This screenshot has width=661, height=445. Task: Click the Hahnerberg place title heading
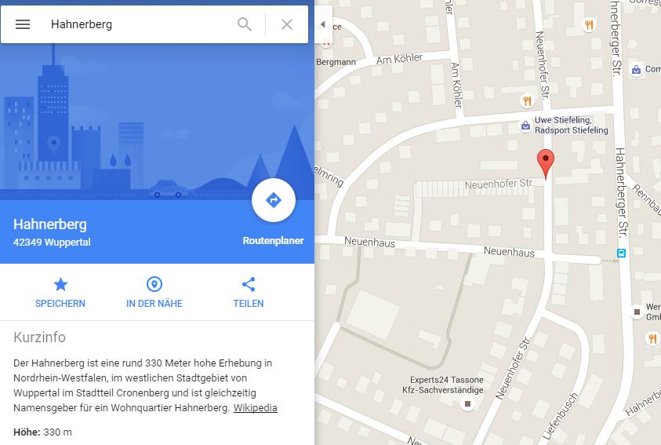[x=50, y=224]
